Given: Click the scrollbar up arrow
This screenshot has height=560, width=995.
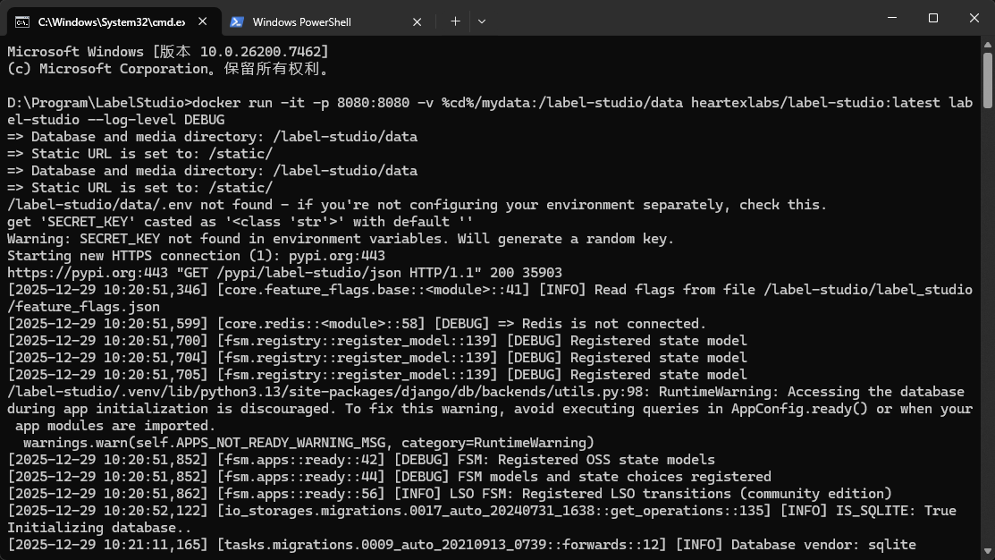Looking at the screenshot, I should click(x=987, y=46).
